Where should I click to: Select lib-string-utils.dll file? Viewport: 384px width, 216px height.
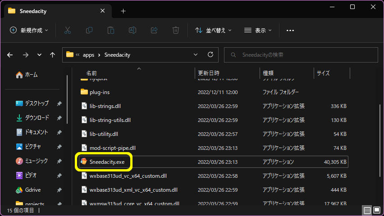point(213,120)
